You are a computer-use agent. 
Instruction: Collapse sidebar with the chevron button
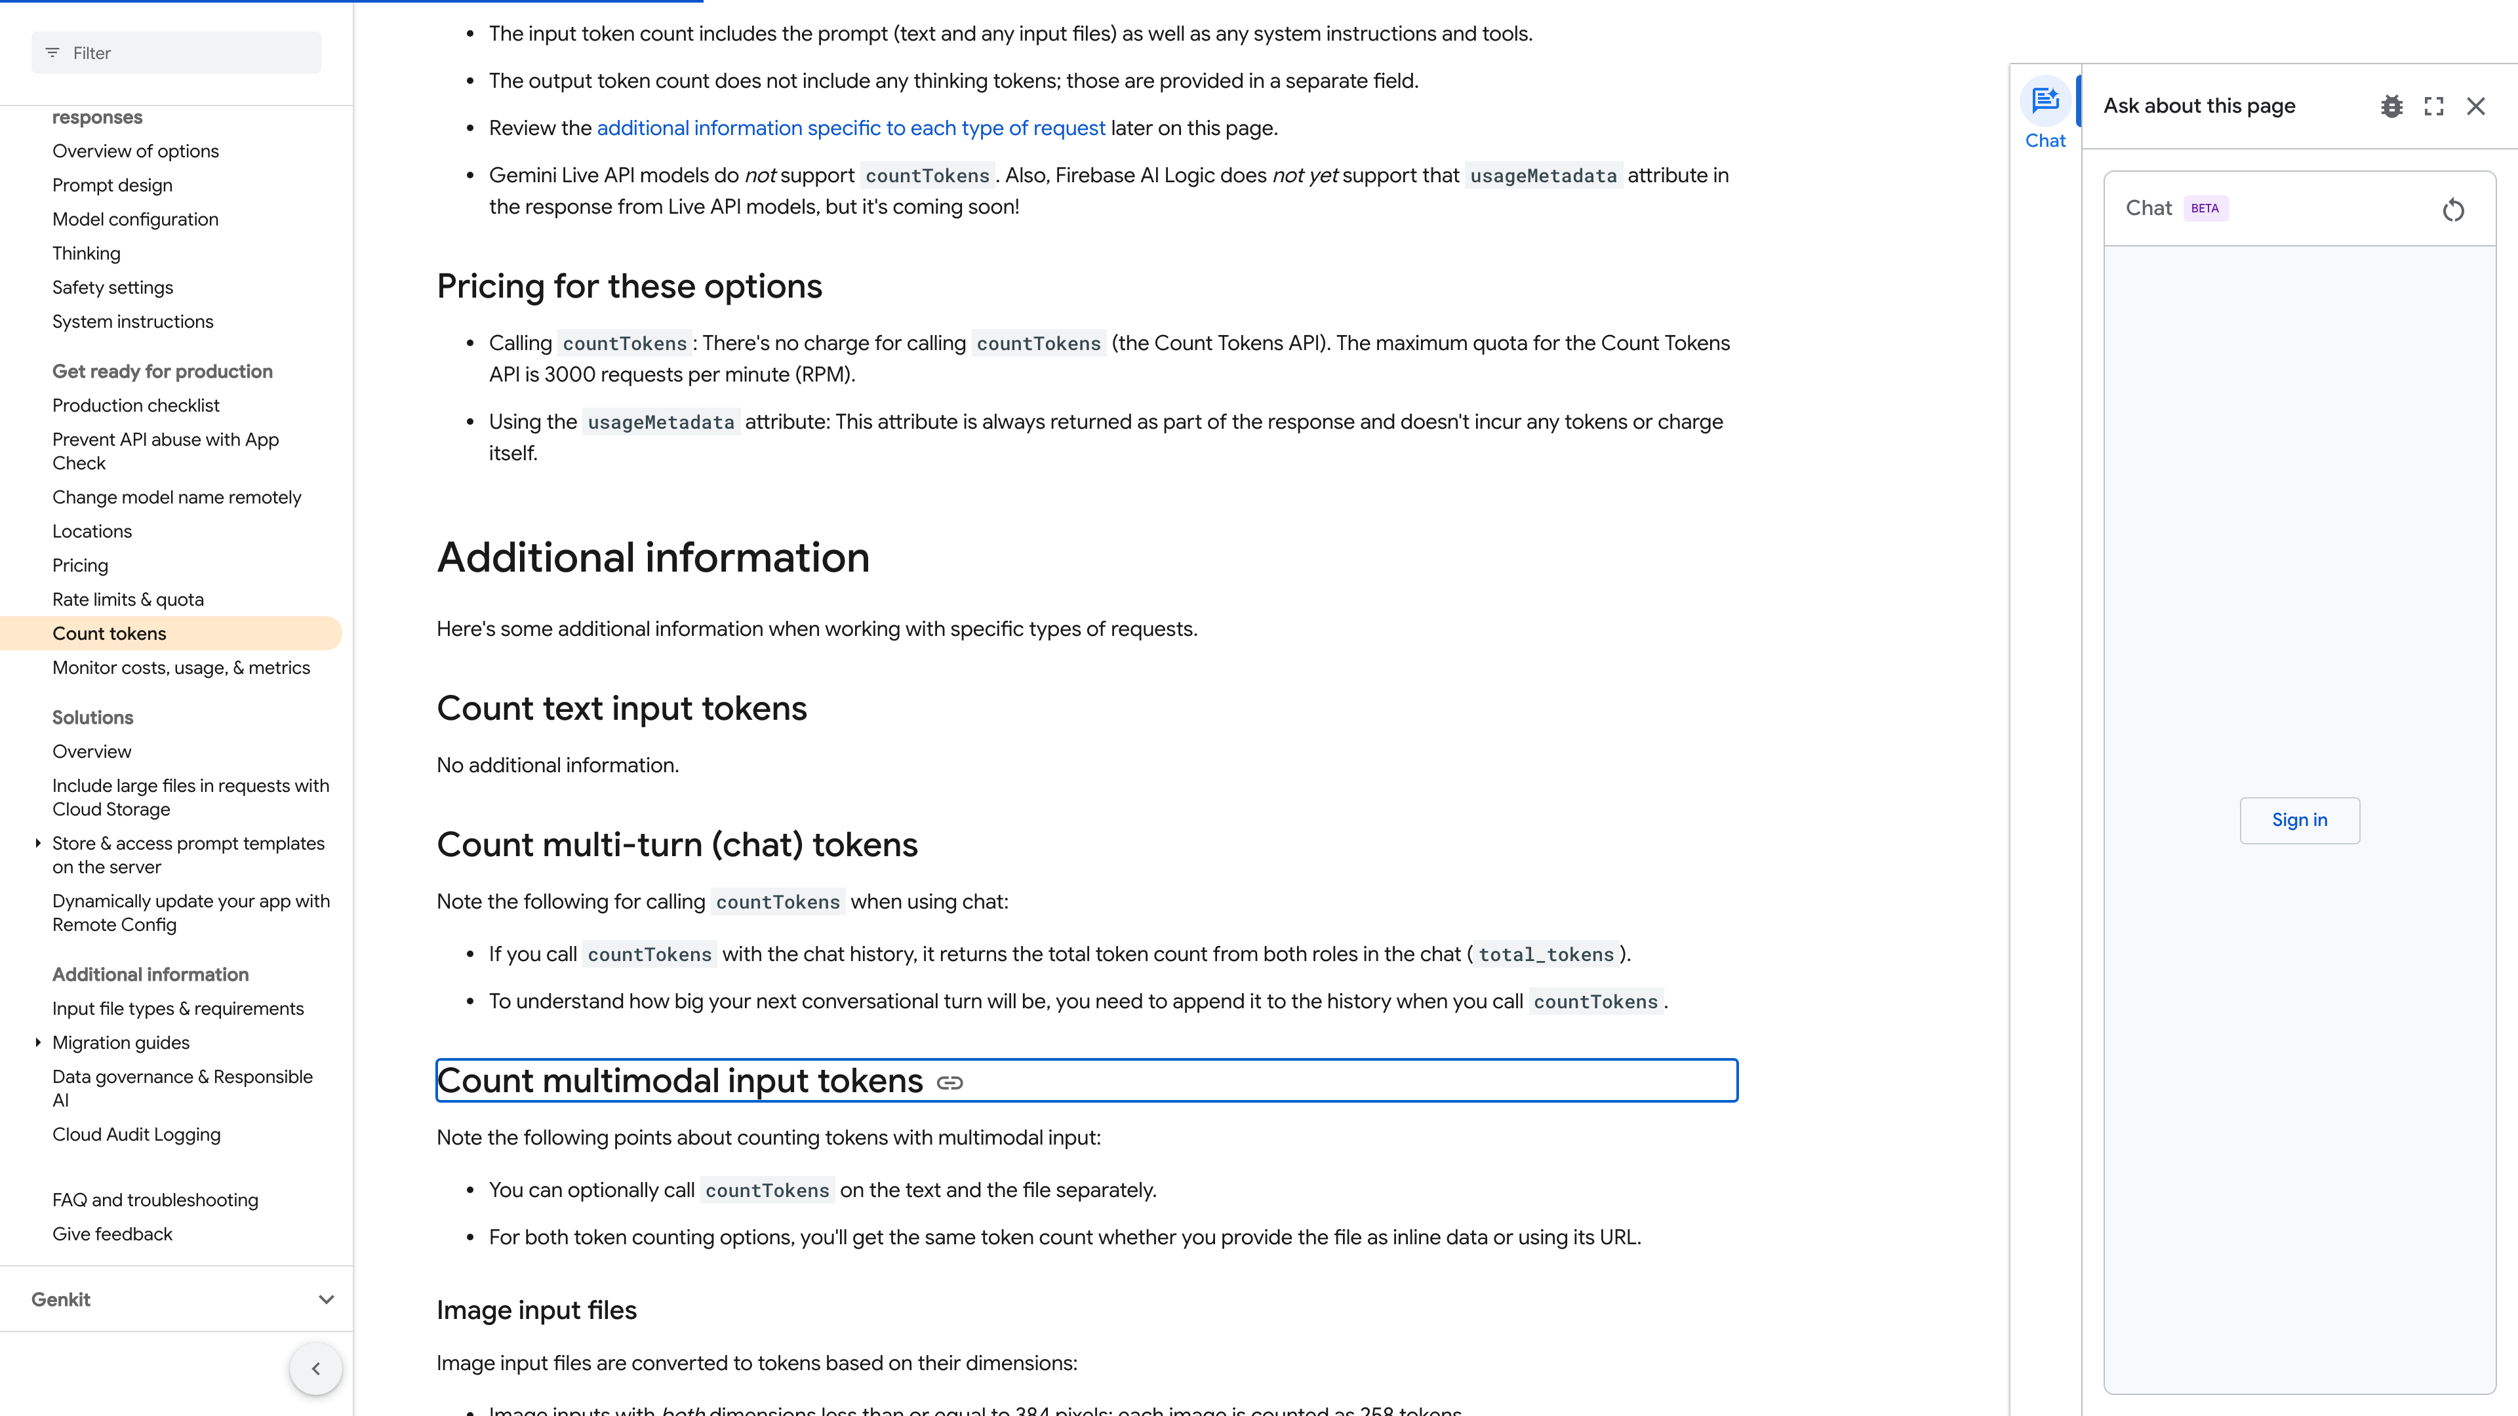pos(315,1368)
